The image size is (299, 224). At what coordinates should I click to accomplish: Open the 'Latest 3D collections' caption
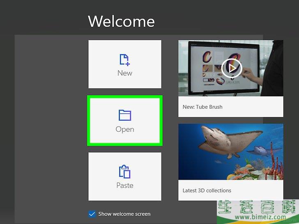coord(207,190)
